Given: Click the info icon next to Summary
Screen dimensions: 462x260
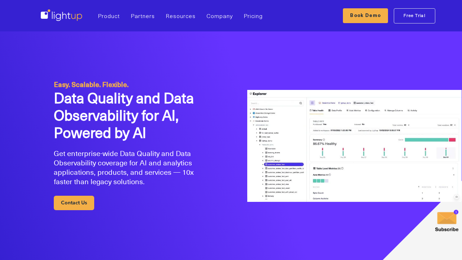Looking at the screenshot, I should (x=324, y=140).
